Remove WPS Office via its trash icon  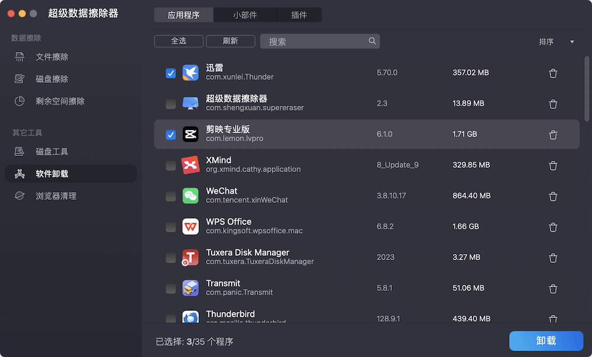tap(553, 226)
